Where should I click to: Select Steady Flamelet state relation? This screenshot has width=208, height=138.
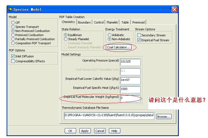pyautogui.click(x=66, y=39)
